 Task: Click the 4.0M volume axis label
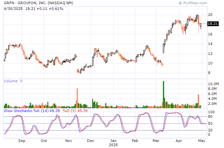(212, 99)
